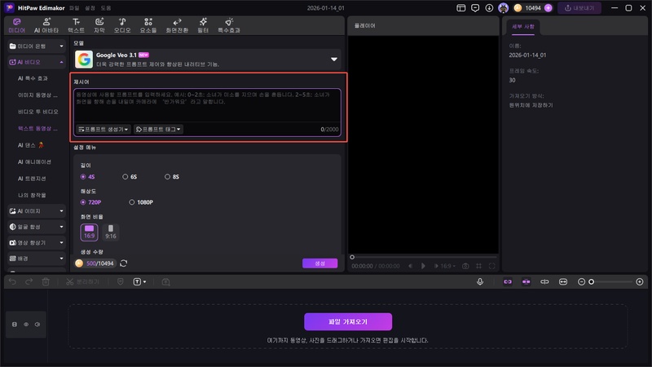Enter fullscreen player view
Image resolution: width=652 pixels, height=367 pixels.
pyautogui.click(x=492, y=266)
